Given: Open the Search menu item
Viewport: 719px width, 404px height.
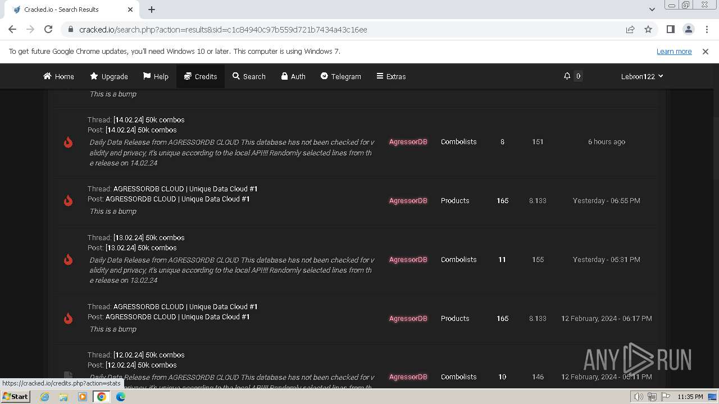Looking at the screenshot, I should [249, 76].
